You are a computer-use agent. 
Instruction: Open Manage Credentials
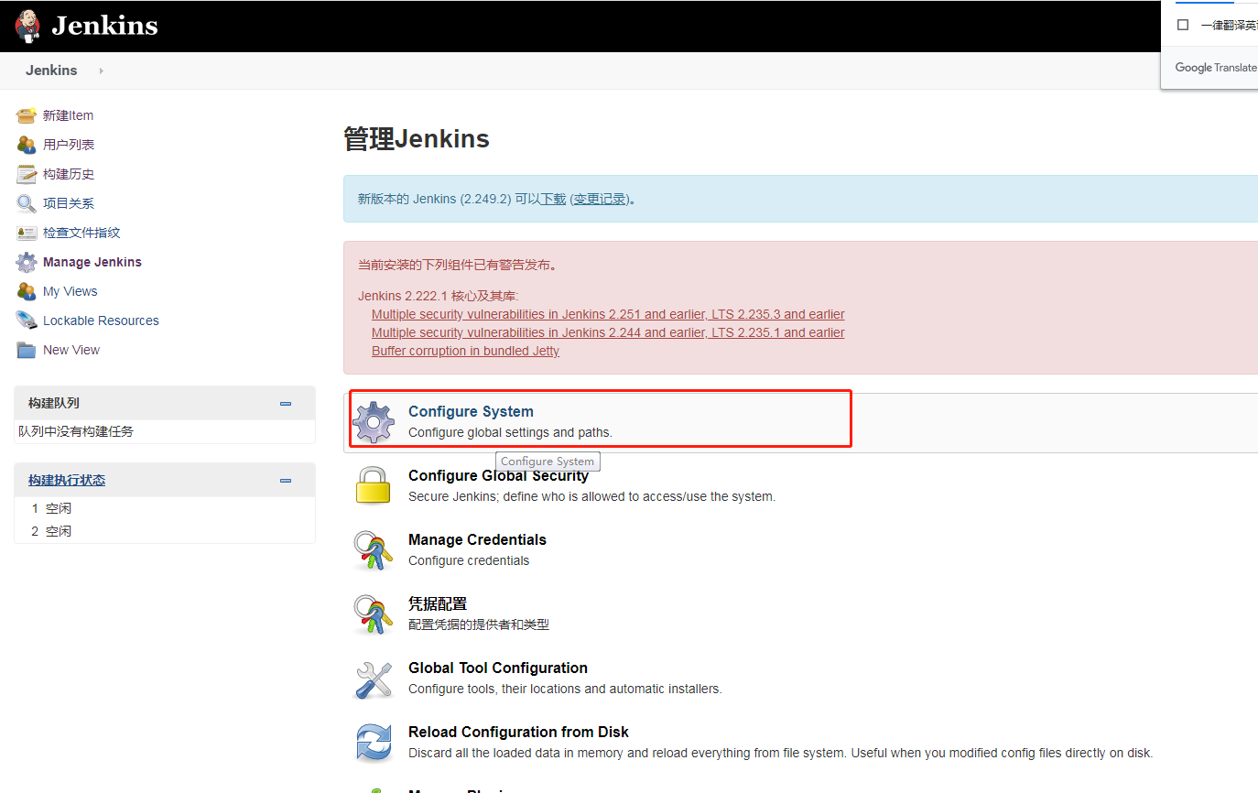[x=477, y=539]
